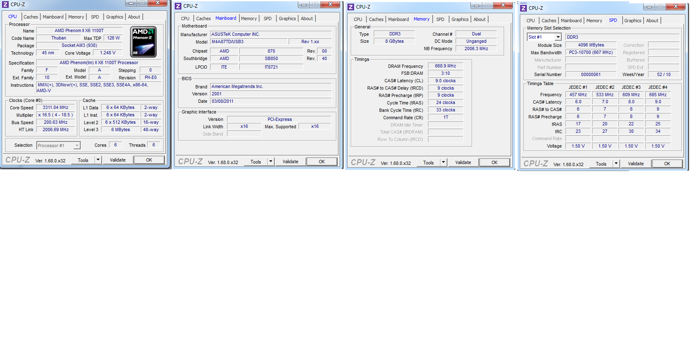Expand Tools arrow in CPU tab window
697x356 pixels.
pos(98,160)
